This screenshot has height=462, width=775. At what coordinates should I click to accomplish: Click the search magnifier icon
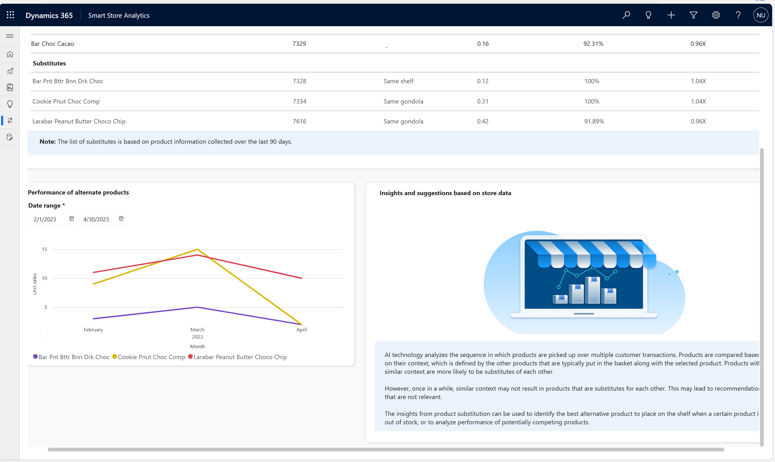coord(626,15)
